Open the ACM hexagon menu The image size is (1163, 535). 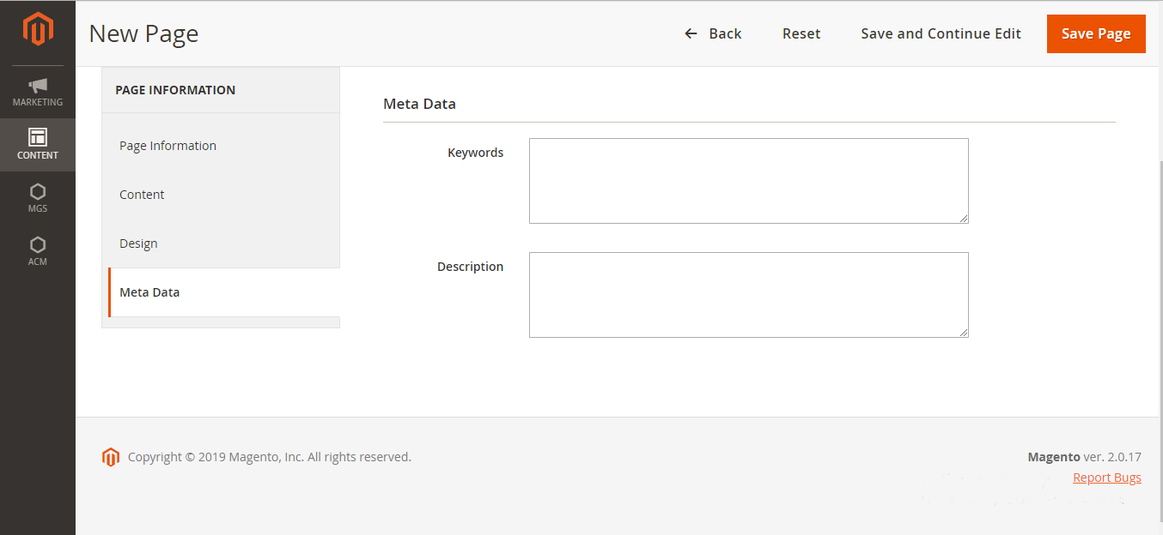(38, 250)
